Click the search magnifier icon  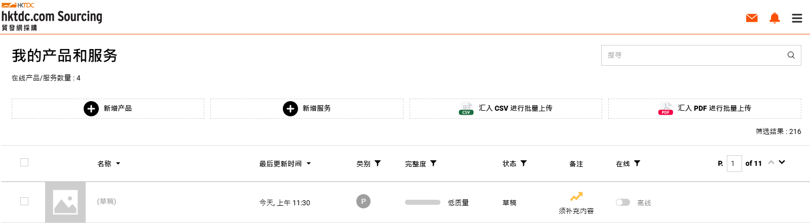[791, 55]
